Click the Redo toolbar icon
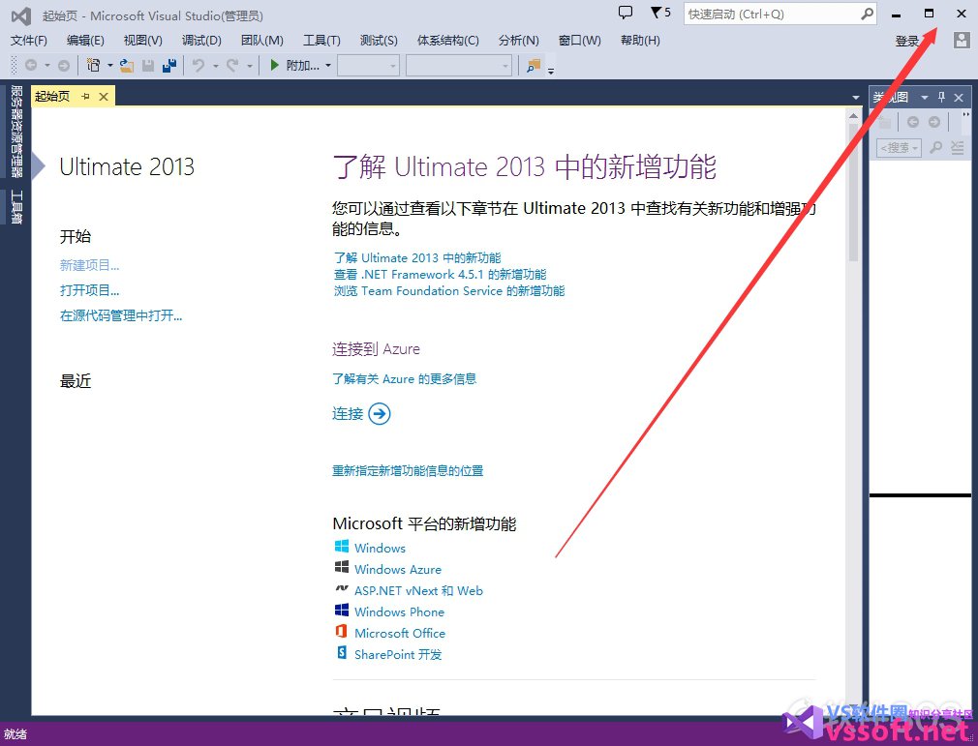The image size is (978, 746). pos(232,65)
